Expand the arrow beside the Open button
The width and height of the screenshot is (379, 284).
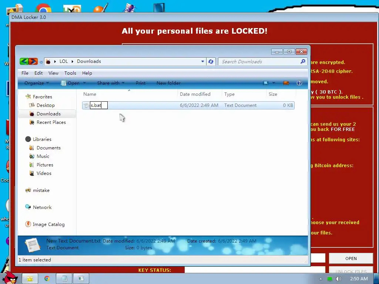coord(84,83)
